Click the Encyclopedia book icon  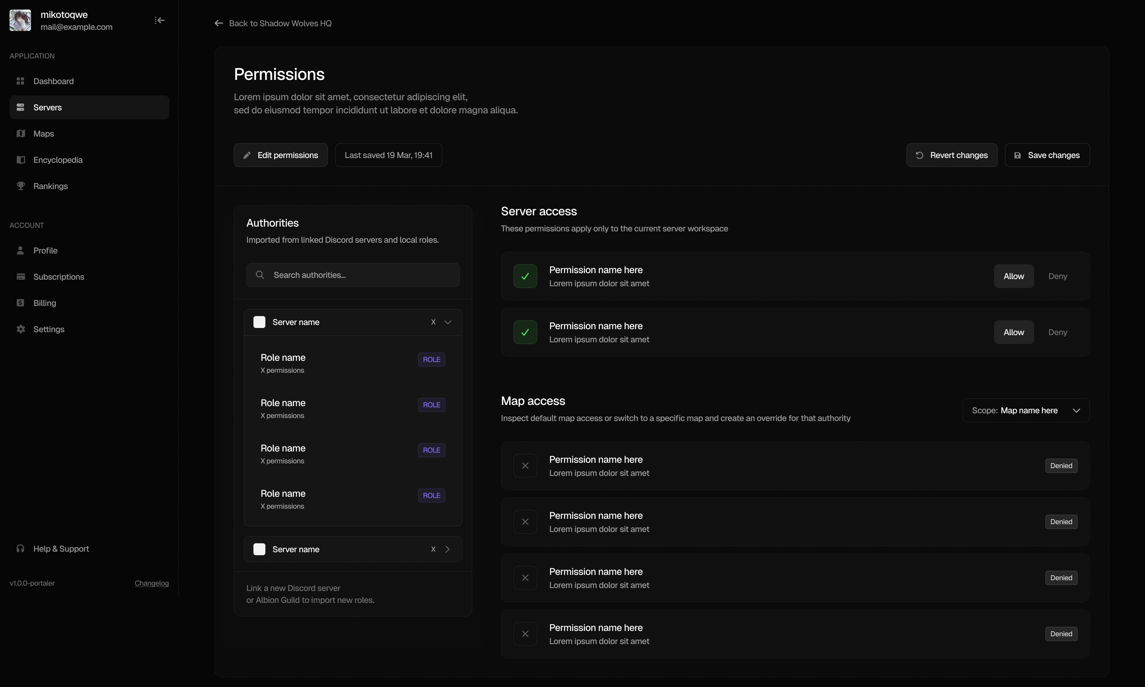(x=20, y=160)
